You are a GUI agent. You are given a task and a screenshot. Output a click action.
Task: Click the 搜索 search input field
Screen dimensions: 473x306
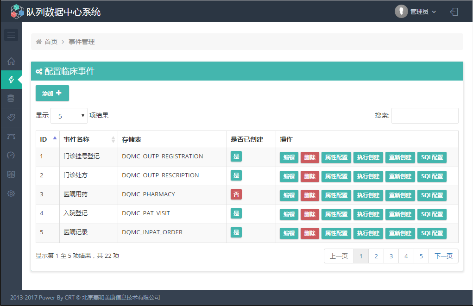tap(425, 116)
